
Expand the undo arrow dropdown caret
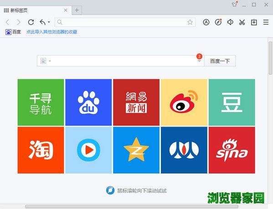[x=49, y=22]
